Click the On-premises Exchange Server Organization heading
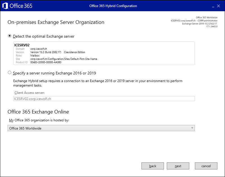The width and height of the screenshot is (225, 177). point(56,22)
